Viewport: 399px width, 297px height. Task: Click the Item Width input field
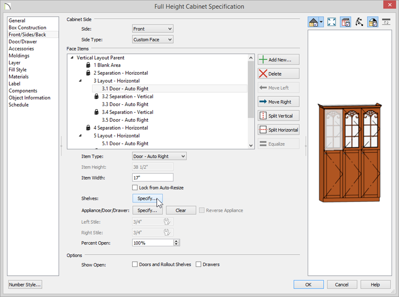coord(152,178)
